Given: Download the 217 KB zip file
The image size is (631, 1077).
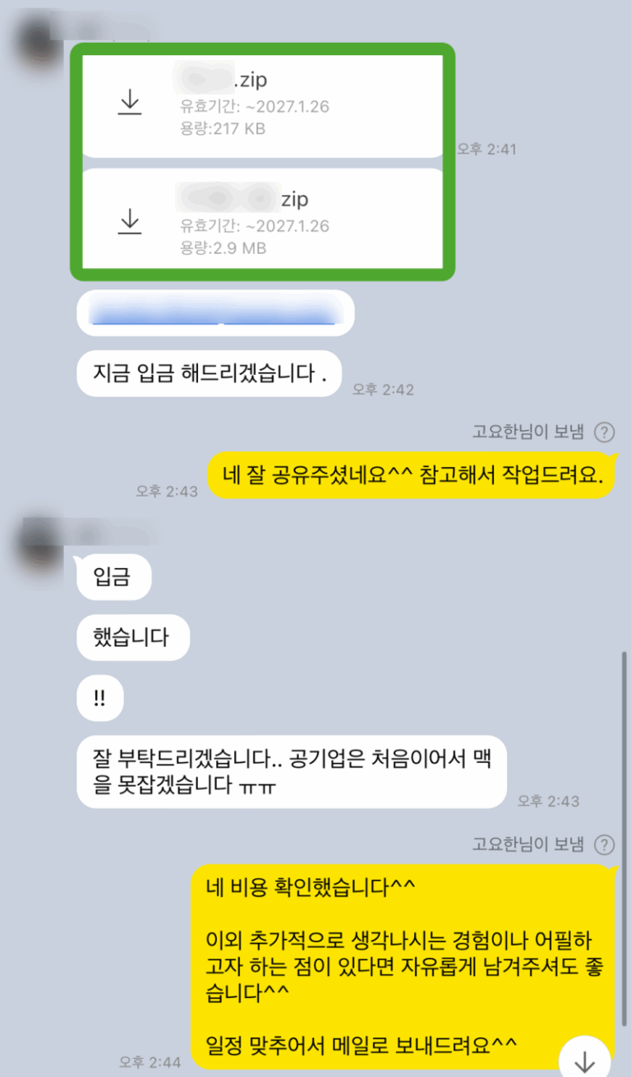Looking at the screenshot, I should [130, 103].
